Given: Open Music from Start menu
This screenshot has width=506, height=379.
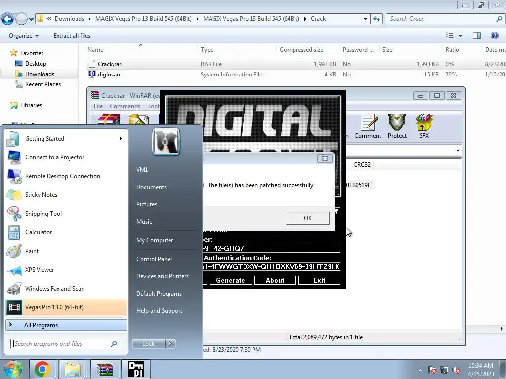Looking at the screenshot, I should click(x=144, y=222).
